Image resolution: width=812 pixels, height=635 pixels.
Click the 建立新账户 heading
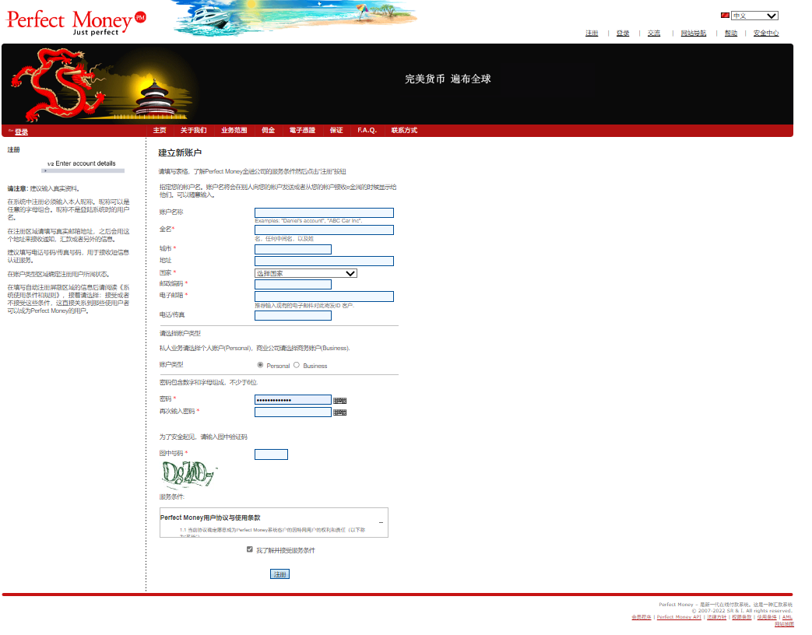point(180,153)
